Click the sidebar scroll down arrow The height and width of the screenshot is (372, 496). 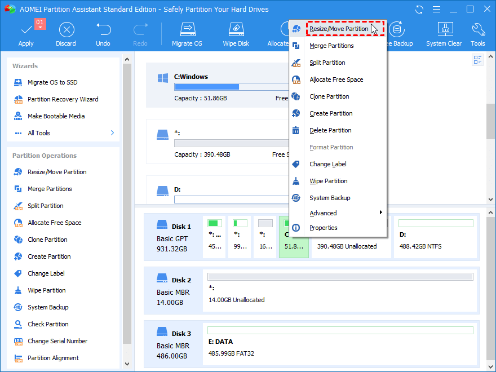click(127, 364)
